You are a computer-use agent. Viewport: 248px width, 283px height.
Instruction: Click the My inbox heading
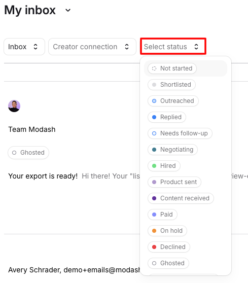(x=30, y=10)
